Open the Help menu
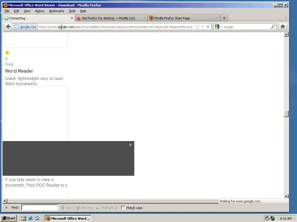 tap(83, 11)
